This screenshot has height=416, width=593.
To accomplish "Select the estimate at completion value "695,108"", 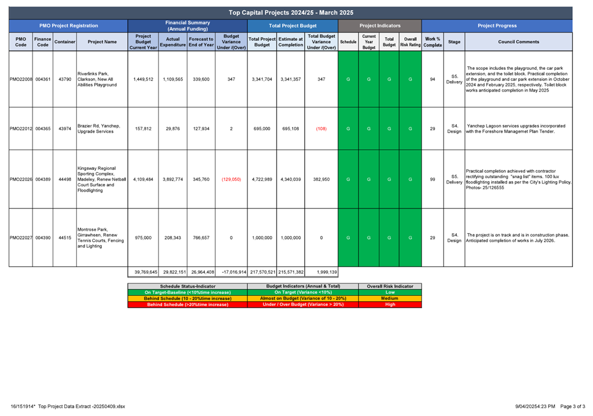I will coord(291,128).
